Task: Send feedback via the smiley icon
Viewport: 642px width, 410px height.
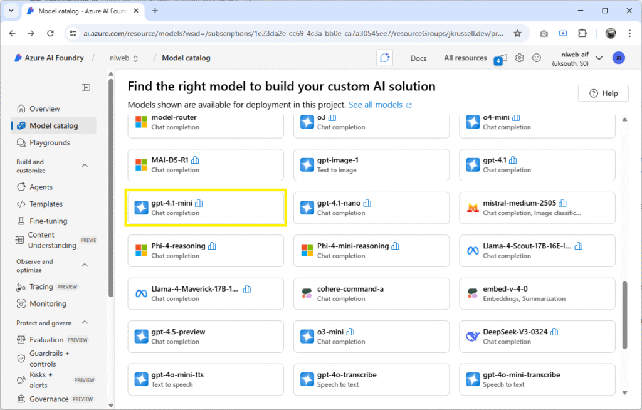Action: [537, 58]
